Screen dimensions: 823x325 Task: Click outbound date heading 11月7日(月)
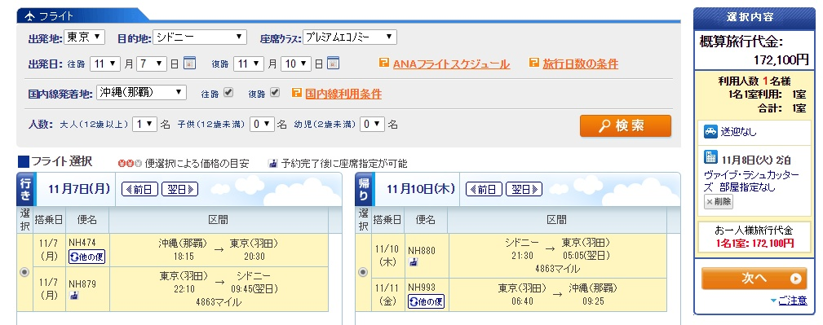[79, 189]
